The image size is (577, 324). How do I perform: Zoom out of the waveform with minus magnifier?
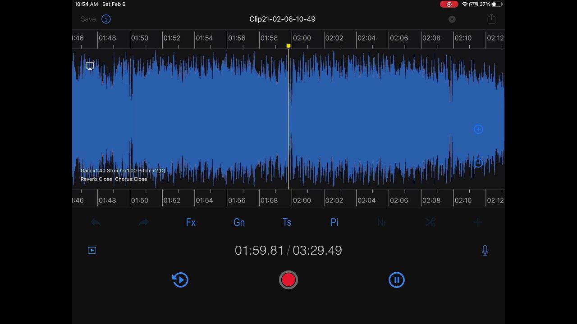pos(478,163)
